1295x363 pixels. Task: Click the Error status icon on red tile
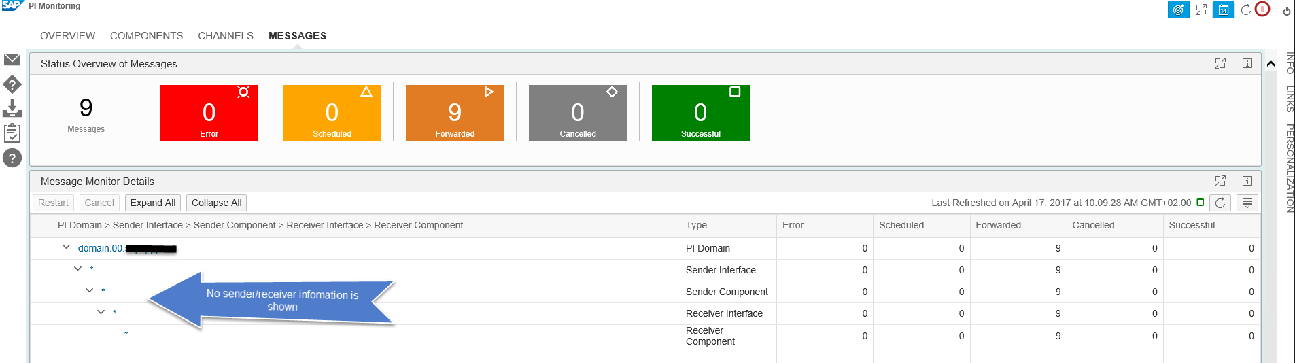pos(243,92)
